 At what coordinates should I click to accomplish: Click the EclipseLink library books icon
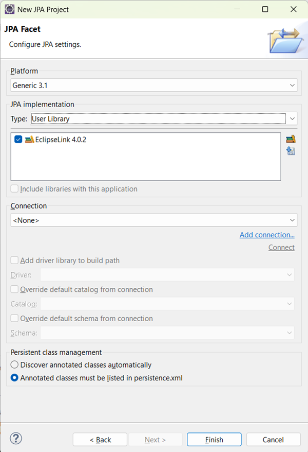[x=29, y=140]
